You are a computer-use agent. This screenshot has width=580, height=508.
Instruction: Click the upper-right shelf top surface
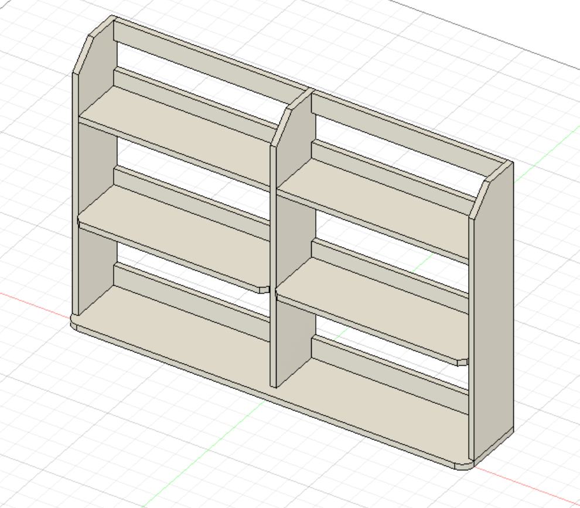[375, 199]
